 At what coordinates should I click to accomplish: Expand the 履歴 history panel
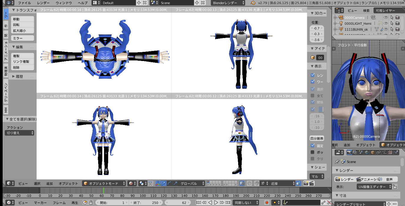[x=14, y=76]
